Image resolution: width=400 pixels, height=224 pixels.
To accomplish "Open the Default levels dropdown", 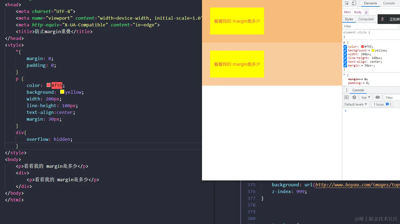I will coord(355,104).
